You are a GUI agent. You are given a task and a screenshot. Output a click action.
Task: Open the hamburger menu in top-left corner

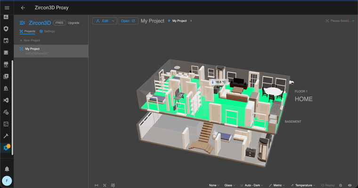[x=7, y=8]
